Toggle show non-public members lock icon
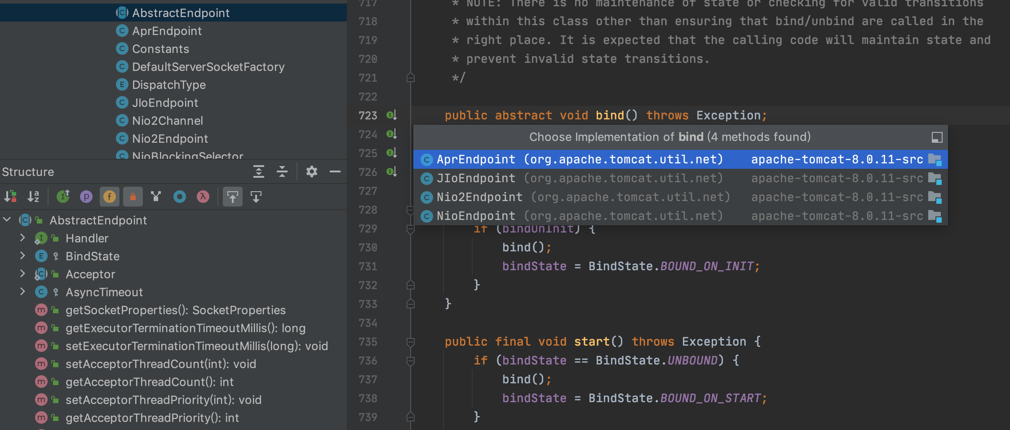The width and height of the screenshot is (1010, 430). tap(133, 197)
